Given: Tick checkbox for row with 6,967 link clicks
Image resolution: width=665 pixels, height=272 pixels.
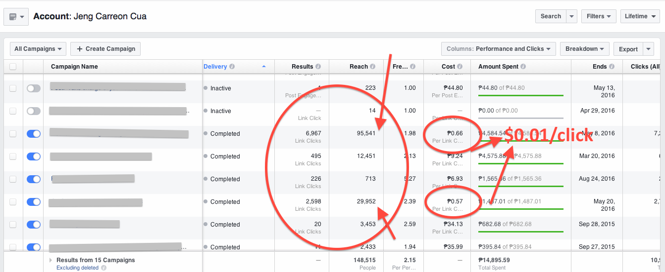Looking at the screenshot, I should click(x=13, y=134).
